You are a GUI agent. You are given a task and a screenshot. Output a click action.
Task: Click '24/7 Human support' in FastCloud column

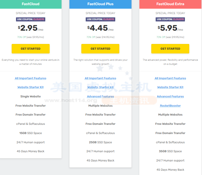tap(31, 142)
